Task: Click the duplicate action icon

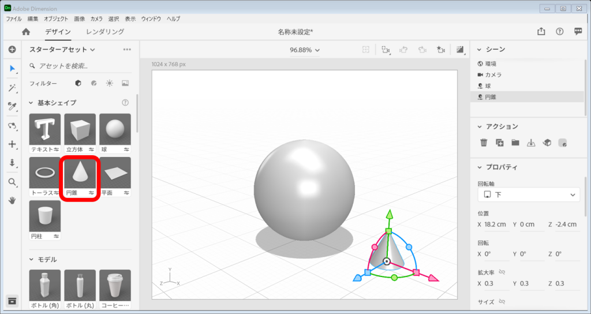Action: pos(499,143)
